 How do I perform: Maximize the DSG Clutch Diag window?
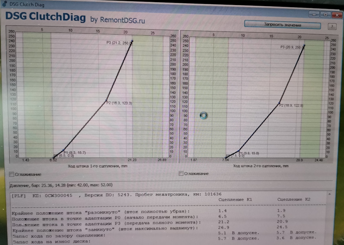tap(326, 15)
